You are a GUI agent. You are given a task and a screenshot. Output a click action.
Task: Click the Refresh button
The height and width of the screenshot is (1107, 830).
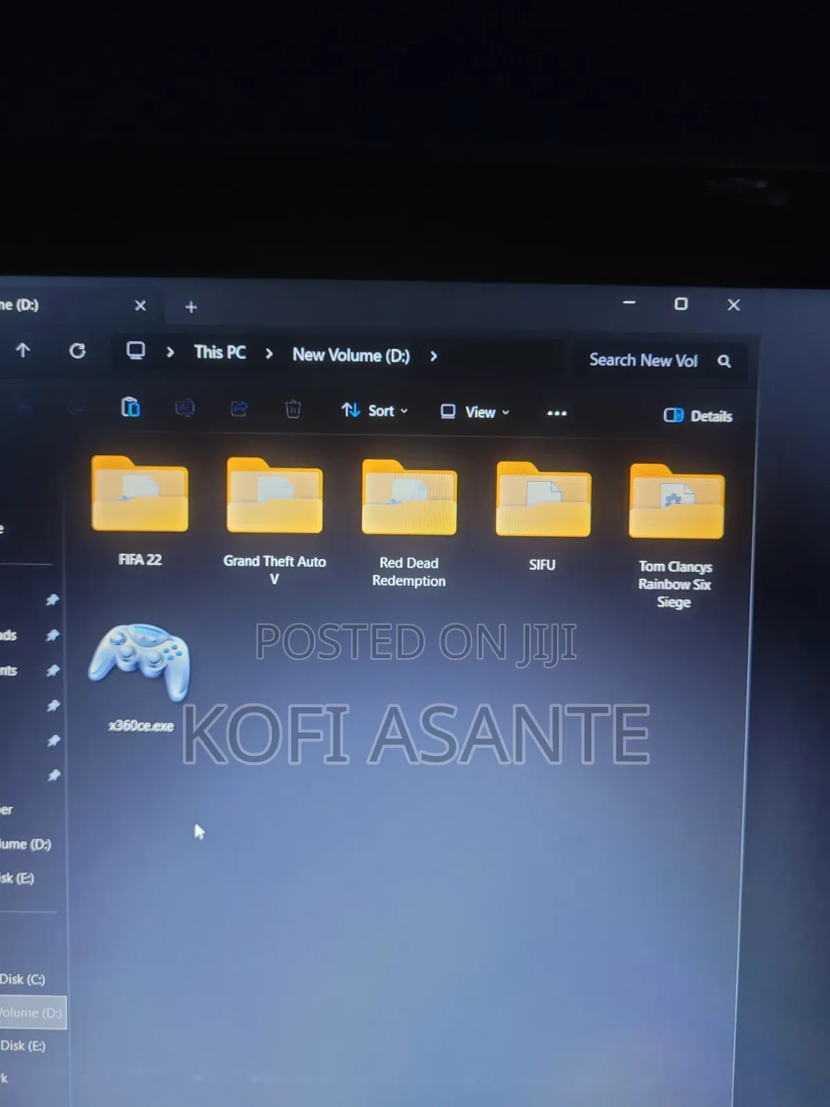[77, 351]
